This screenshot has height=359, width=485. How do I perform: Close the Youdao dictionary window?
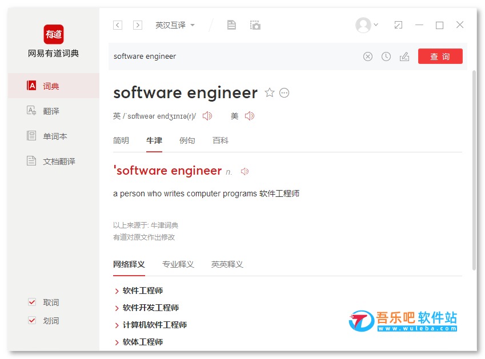point(460,25)
